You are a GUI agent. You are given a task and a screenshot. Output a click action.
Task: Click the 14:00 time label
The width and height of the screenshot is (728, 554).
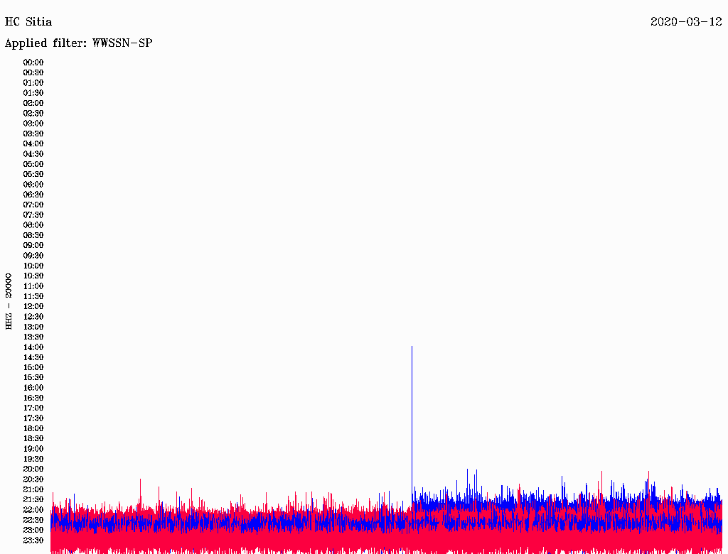(x=33, y=347)
